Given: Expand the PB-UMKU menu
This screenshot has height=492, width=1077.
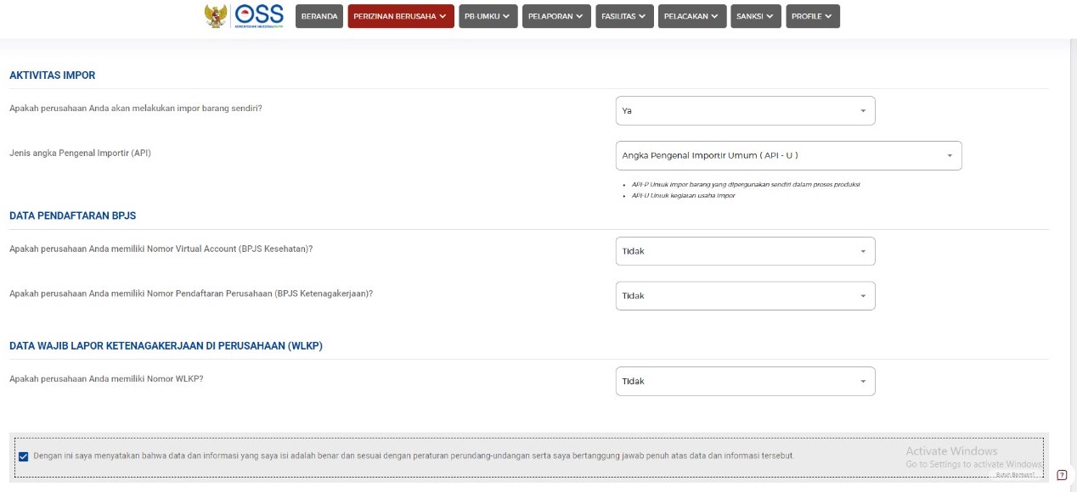Looking at the screenshot, I should coord(488,16).
